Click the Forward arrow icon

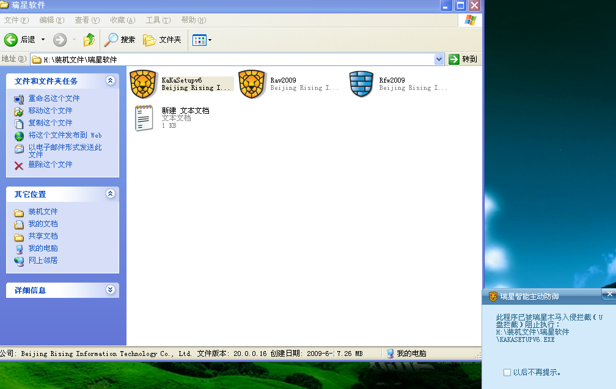pyautogui.click(x=60, y=40)
